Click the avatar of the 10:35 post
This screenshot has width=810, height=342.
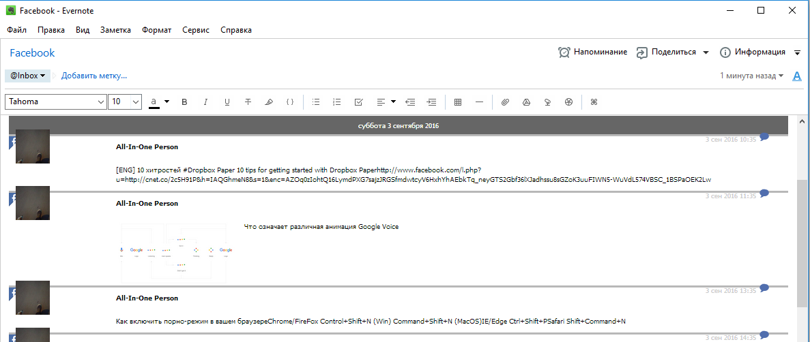point(33,146)
